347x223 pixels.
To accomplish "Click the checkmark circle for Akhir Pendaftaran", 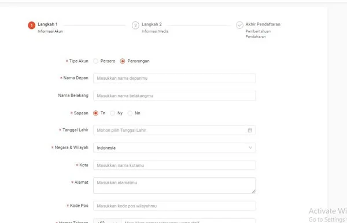I will click(239, 25).
